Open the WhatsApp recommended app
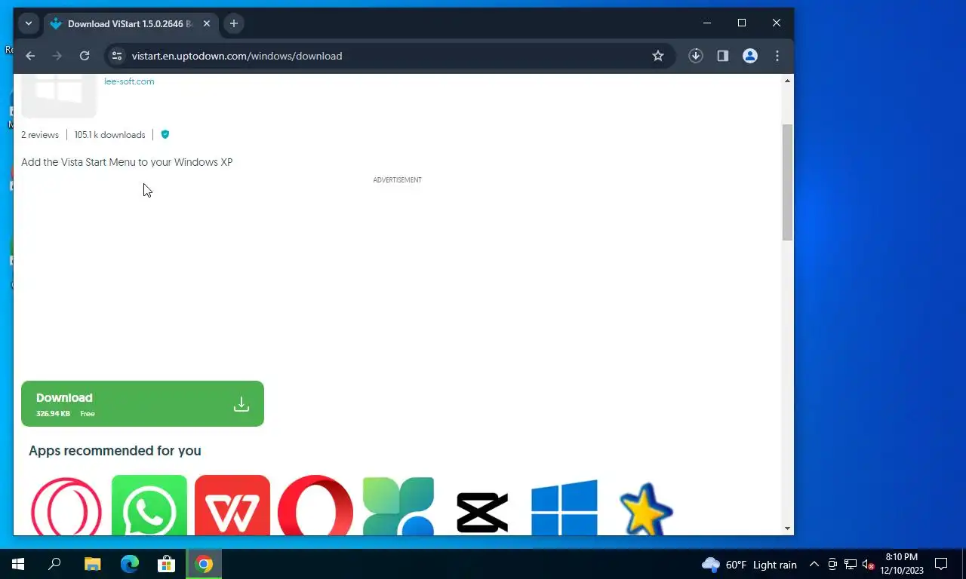Image resolution: width=966 pixels, height=579 pixels. [x=149, y=505]
